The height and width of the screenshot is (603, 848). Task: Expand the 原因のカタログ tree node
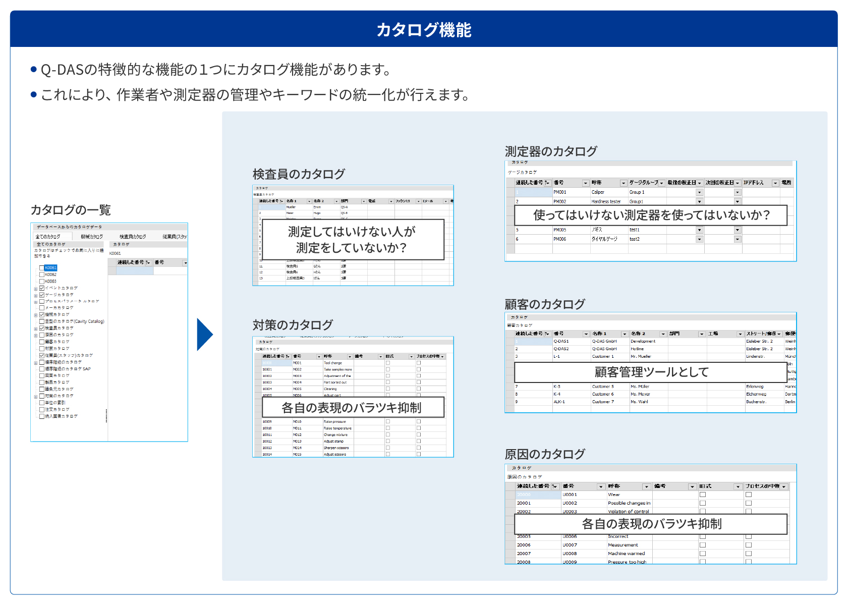click(36, 335)
